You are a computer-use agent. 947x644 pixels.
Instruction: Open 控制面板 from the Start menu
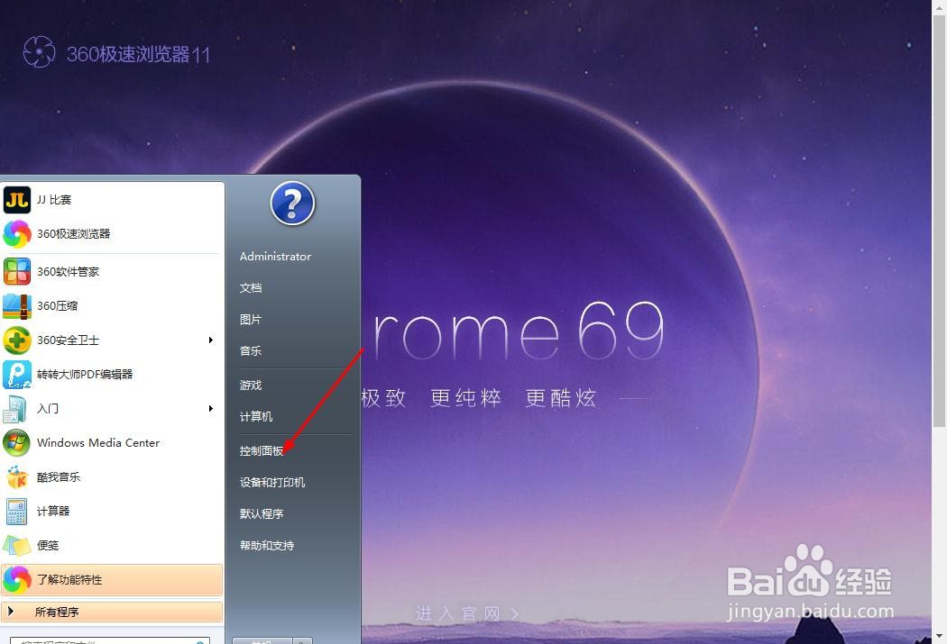point(262,450)
